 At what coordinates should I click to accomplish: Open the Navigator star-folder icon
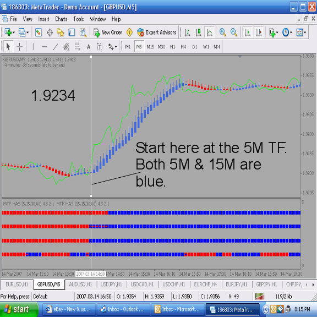point(61,32)
